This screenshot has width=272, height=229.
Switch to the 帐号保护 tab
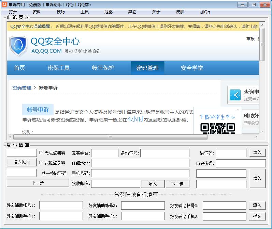(103, 68)
